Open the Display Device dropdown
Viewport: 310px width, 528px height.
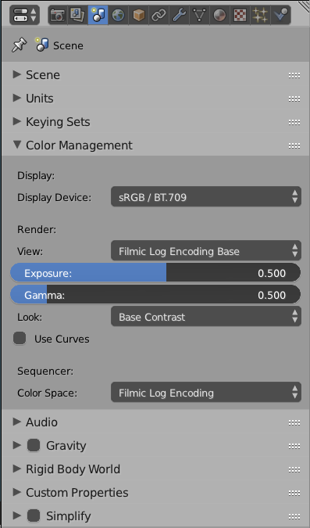pos(206,196)
